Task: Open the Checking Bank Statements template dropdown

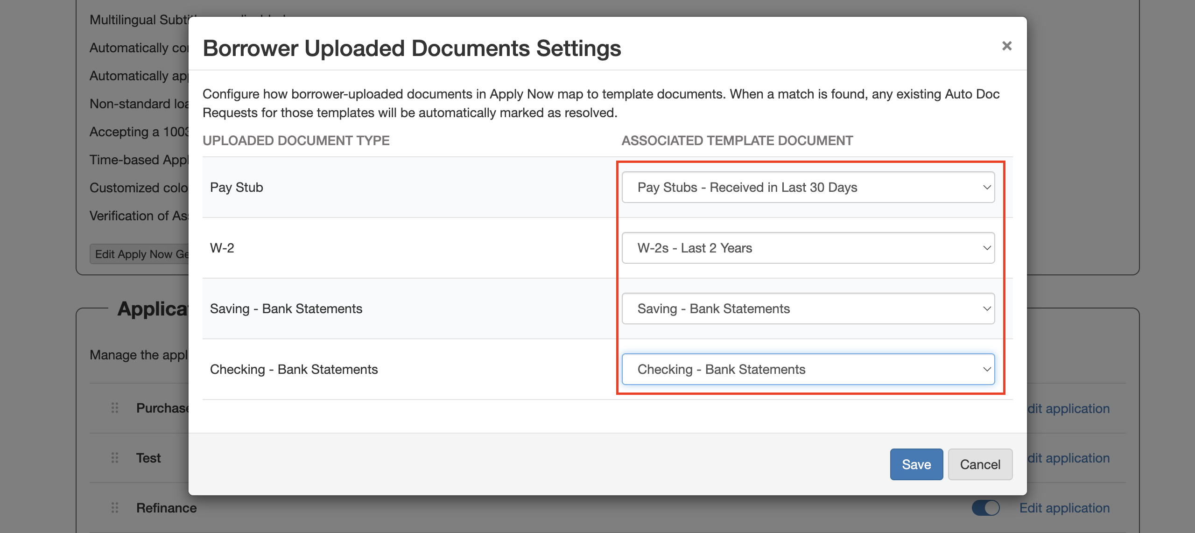Action: (x=808, y=369)
